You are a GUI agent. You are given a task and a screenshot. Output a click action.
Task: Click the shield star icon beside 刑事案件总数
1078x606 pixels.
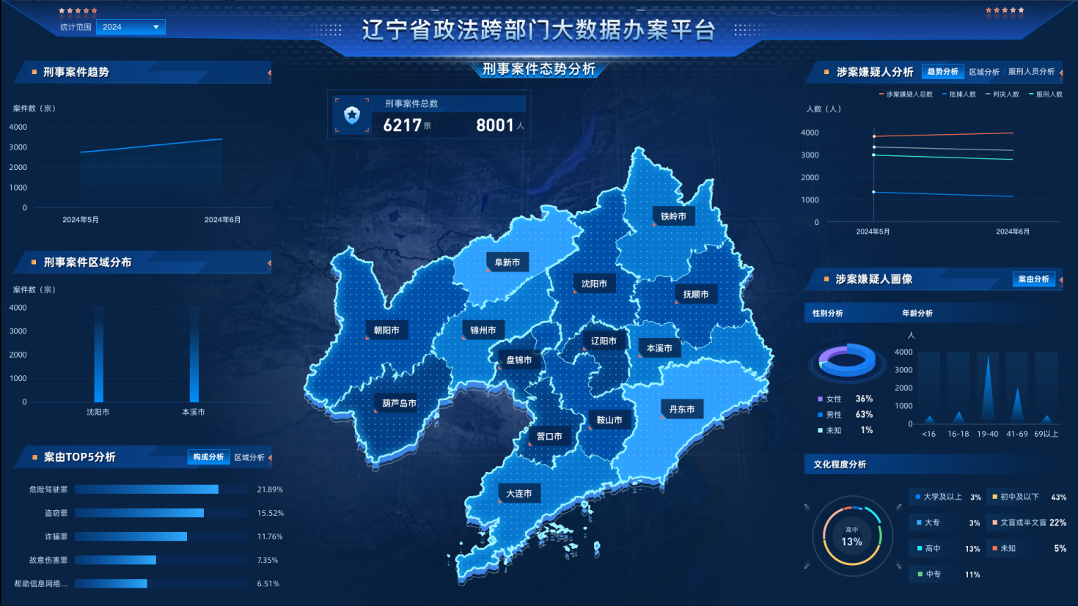tap(352, 115)
